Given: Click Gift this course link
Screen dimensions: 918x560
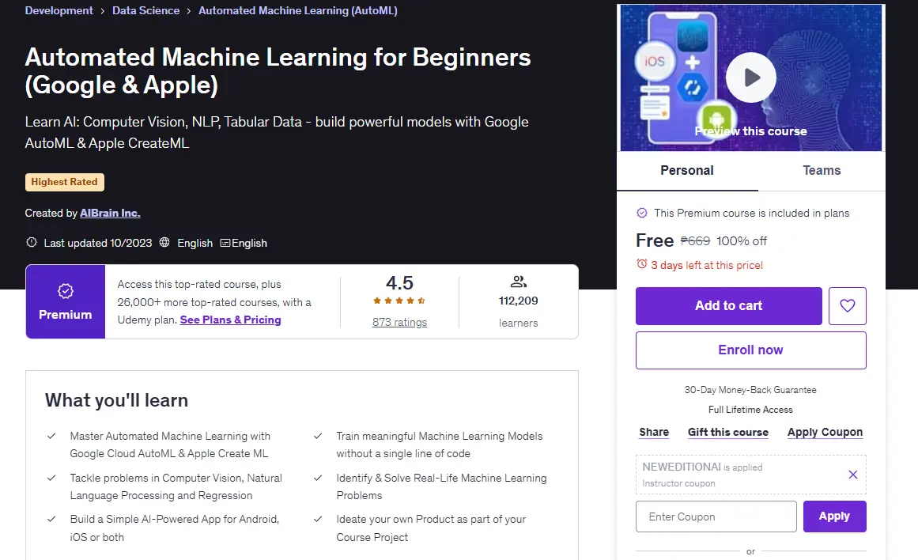Looking at the screenshot, I should pyautogui.click(x=727, y=433).
